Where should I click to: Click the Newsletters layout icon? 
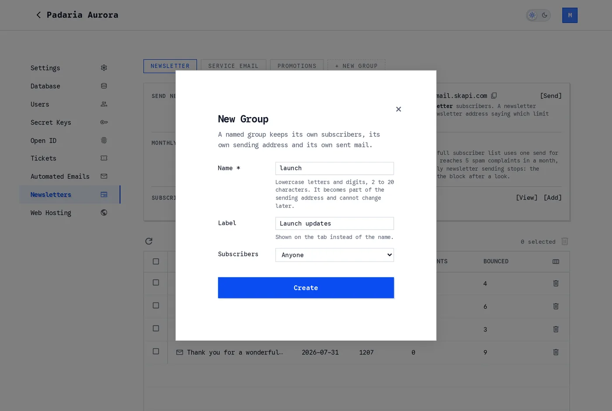(x=104, y=195)
